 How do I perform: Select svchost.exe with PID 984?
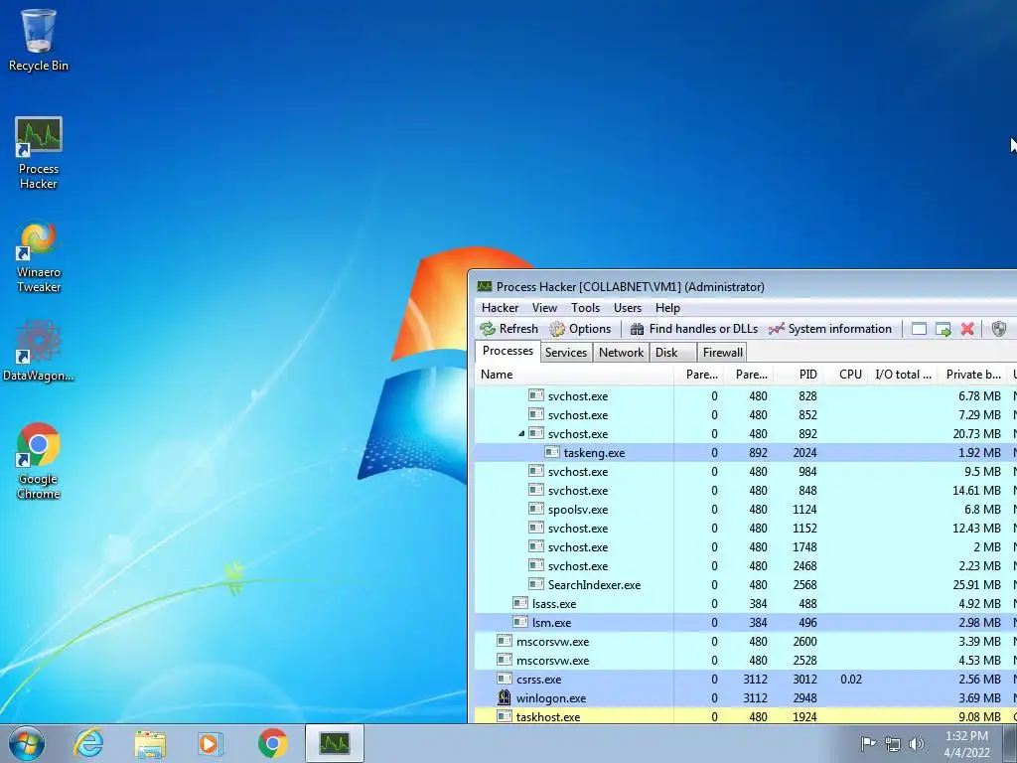[746, 472]
